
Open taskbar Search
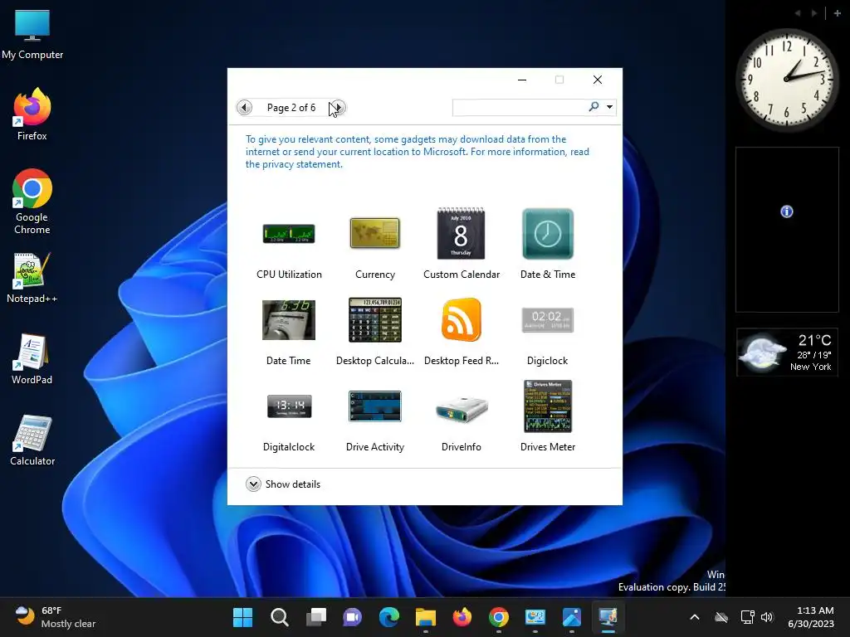click(280, 617)
